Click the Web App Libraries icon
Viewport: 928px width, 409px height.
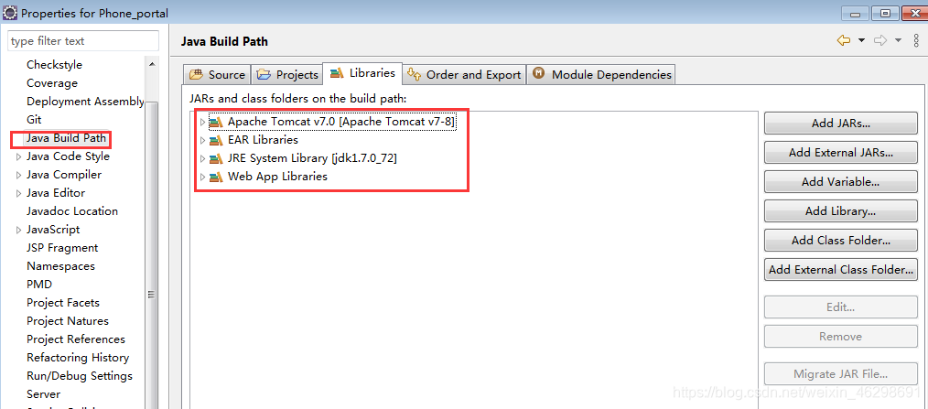tap(217, 177)
